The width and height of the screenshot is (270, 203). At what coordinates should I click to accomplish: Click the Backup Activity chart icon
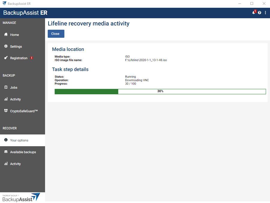pyautogui.click(x=6, y=99)
